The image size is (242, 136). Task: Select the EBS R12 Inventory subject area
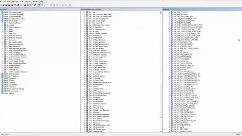pos(10,78)
